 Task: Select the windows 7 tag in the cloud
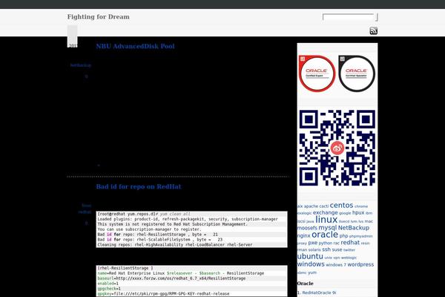[x=336, y=265]
